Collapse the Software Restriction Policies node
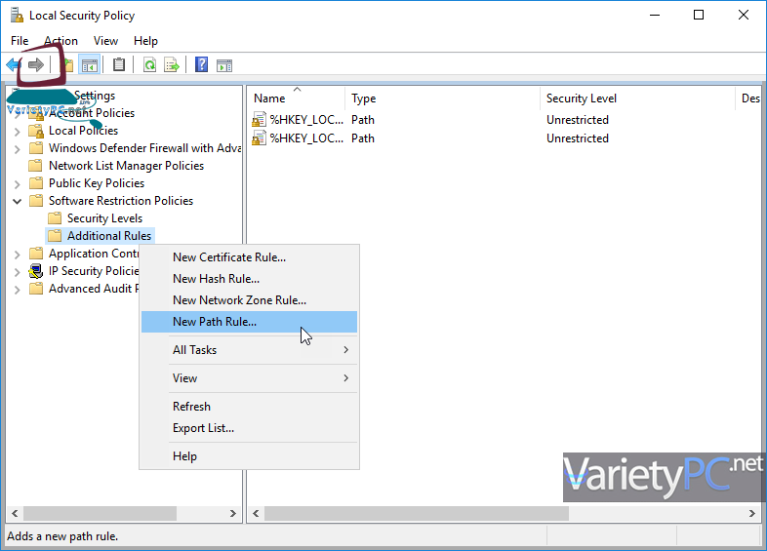The image size is (767, 551). click(x=18, y=202)
